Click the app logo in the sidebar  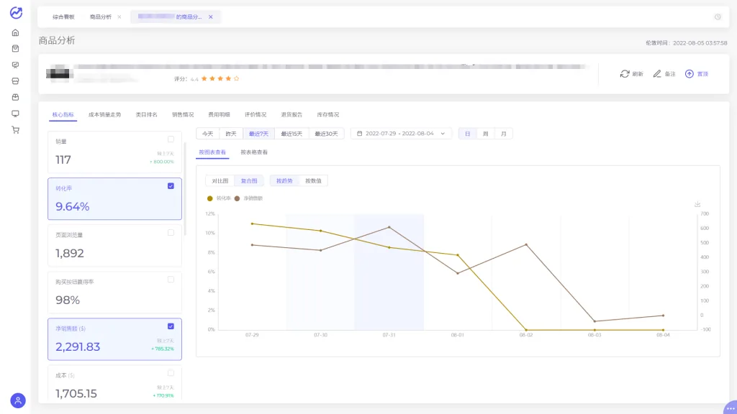point(16,13)
